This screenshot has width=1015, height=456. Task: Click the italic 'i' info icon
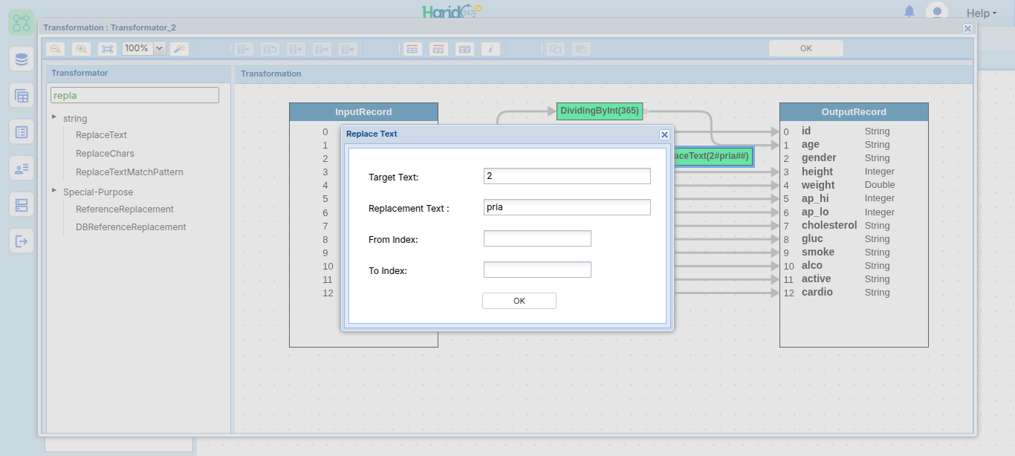pos(490,49)
